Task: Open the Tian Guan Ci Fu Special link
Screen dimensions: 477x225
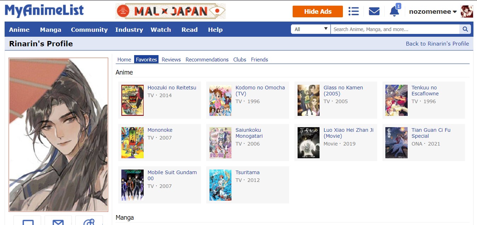Action: pos(431,133)
